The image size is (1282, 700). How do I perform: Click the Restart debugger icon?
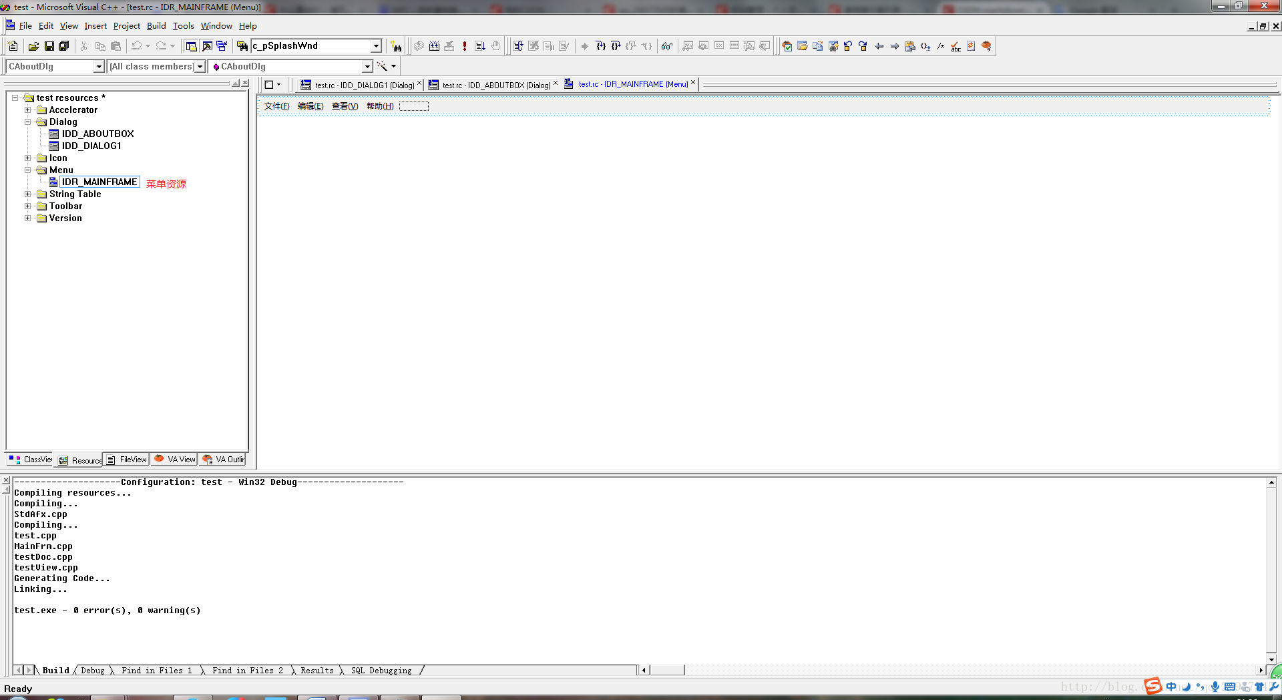point(518,46)
